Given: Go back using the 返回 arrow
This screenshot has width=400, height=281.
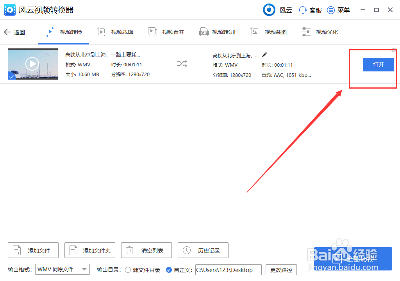Looking at the screenshot, I should click(x=14, y=32).
